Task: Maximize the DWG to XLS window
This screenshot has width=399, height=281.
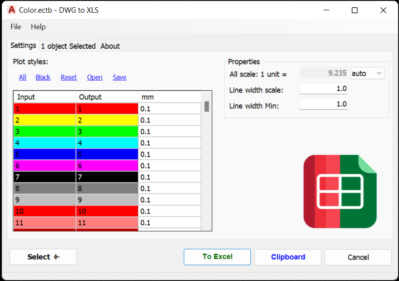Action: tap(355, 10)
